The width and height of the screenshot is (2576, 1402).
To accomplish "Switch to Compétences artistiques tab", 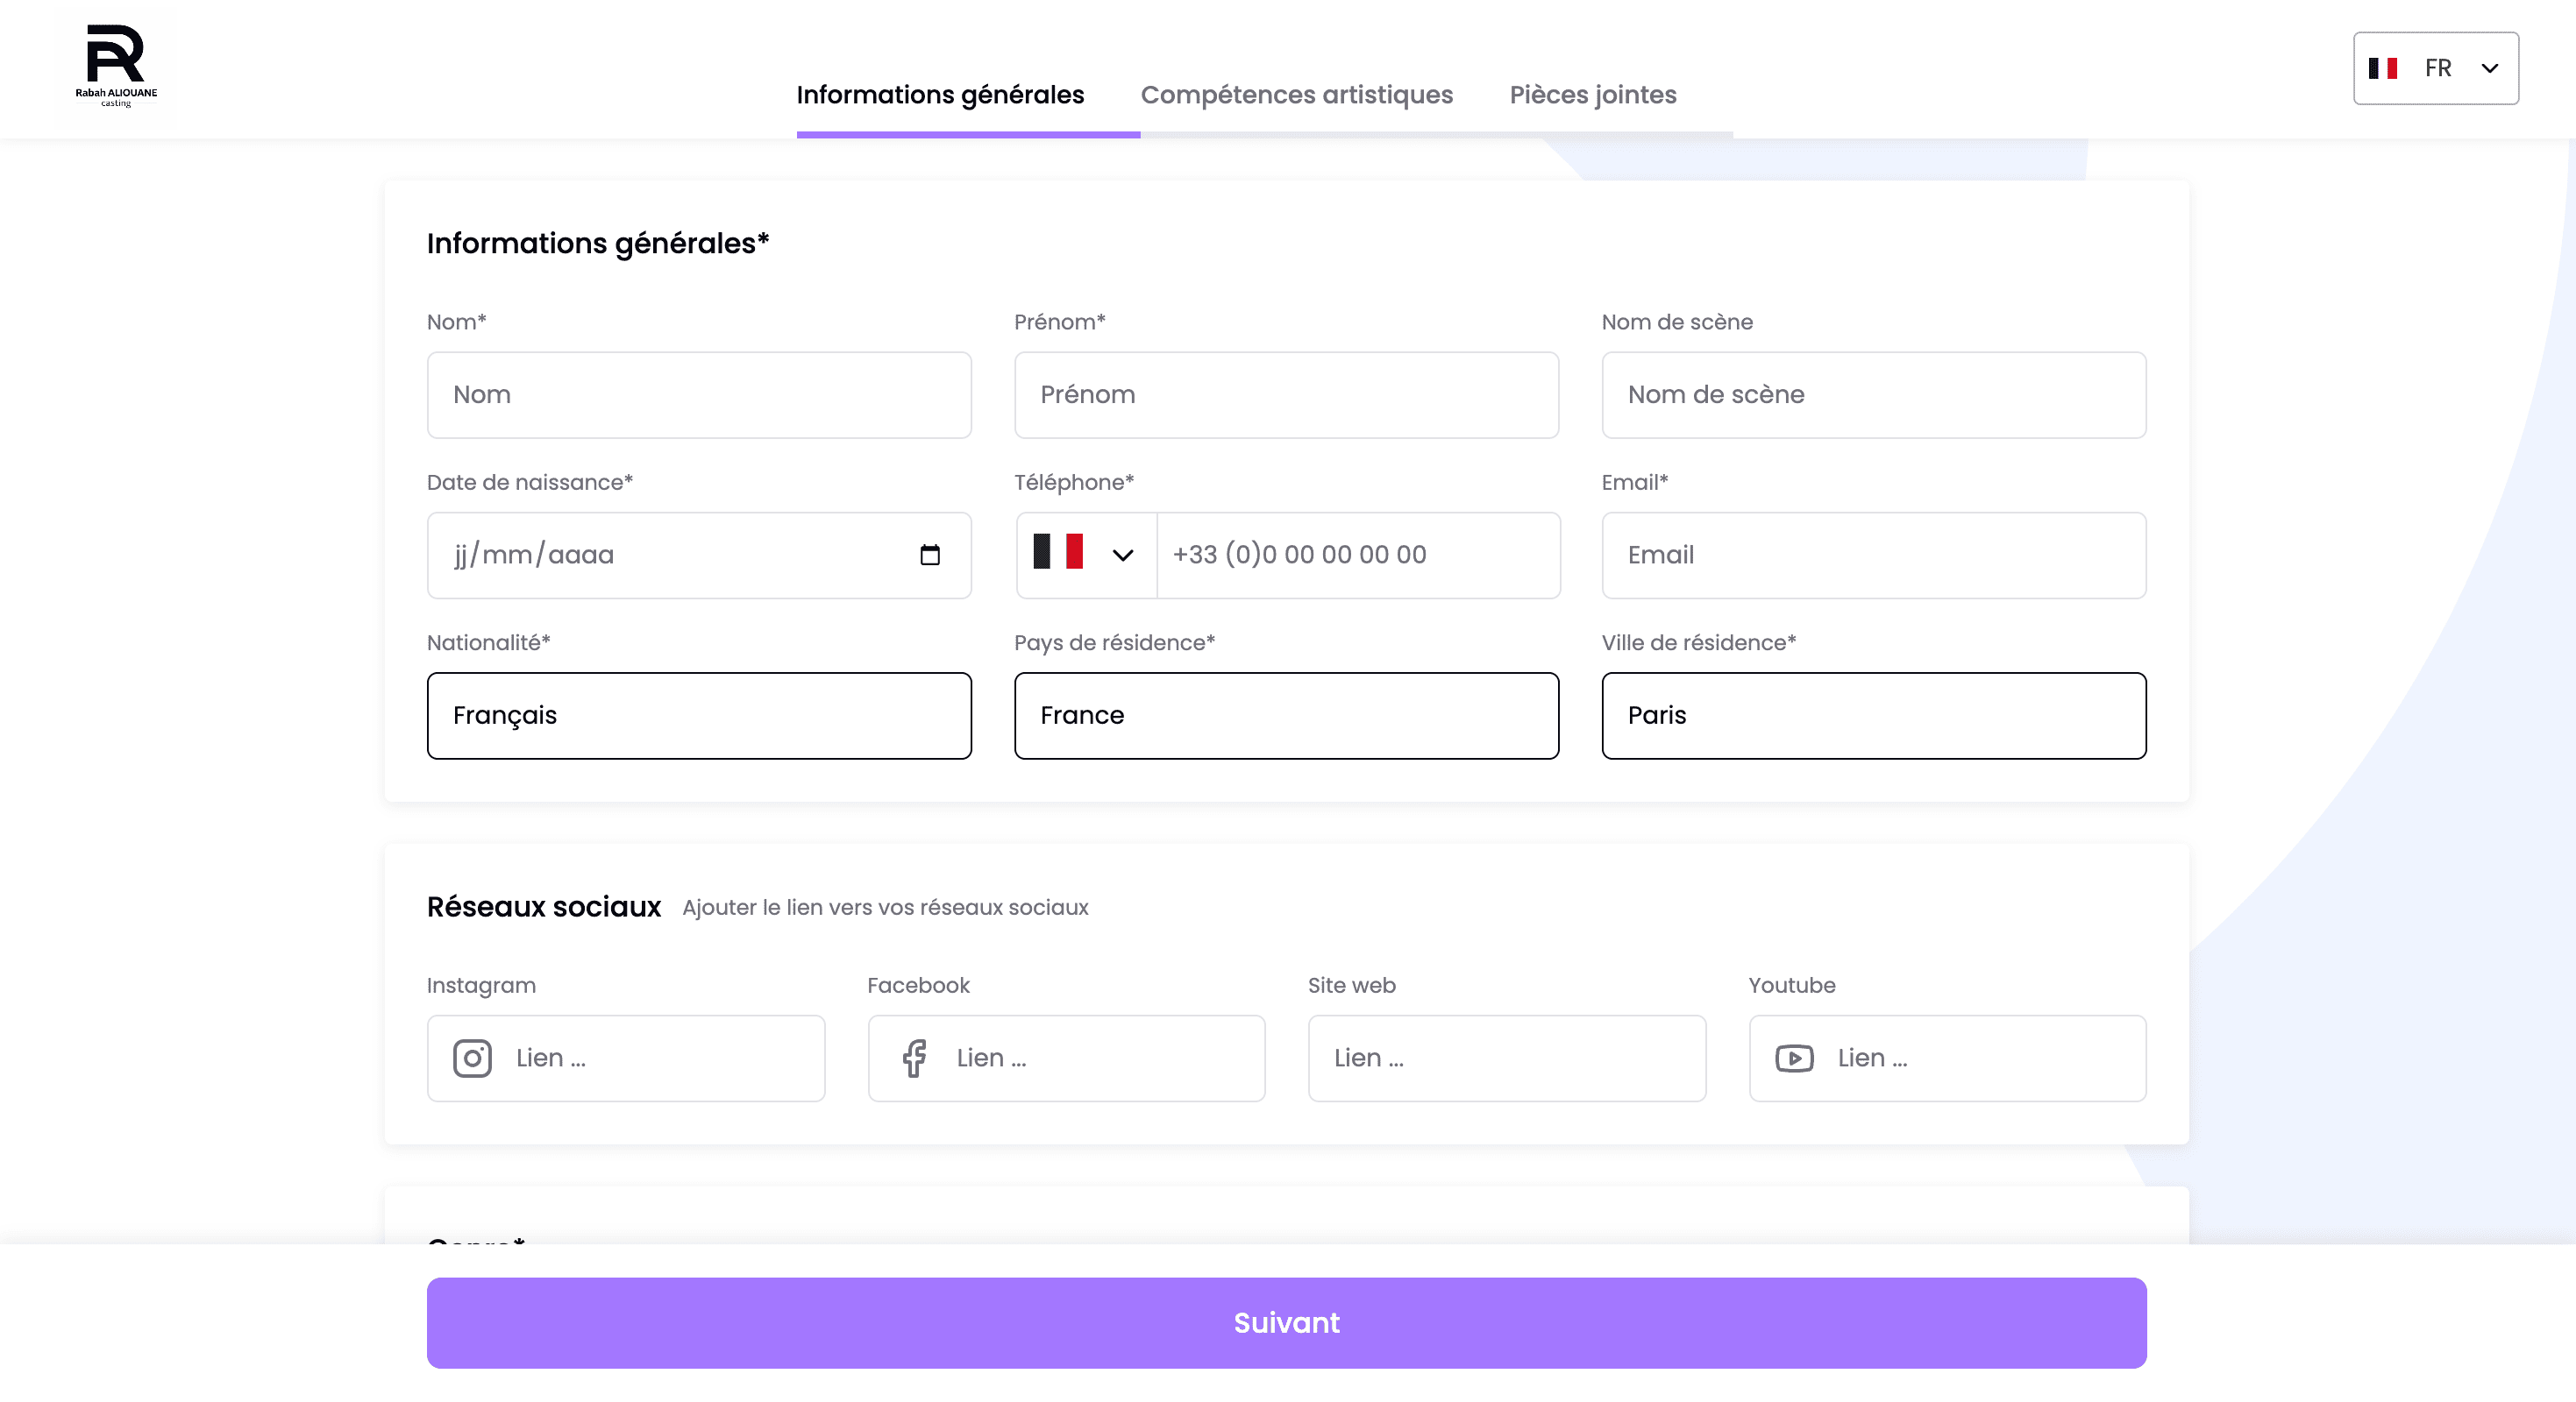I will [x=1296, y=95].
